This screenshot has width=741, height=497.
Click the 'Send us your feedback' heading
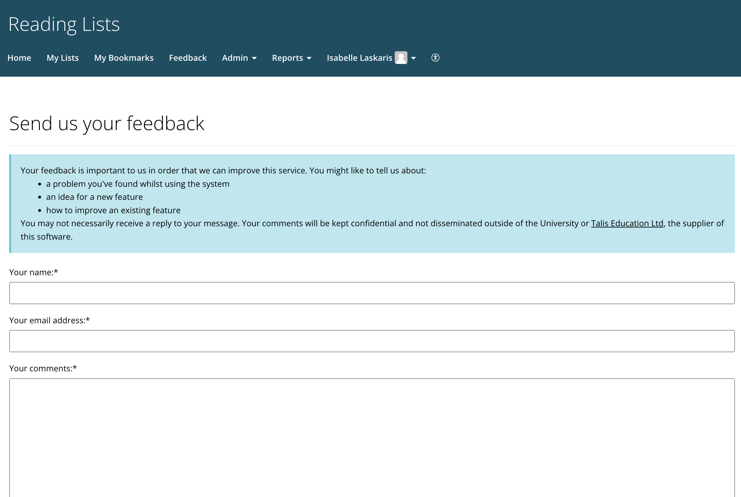pos(107,123)
